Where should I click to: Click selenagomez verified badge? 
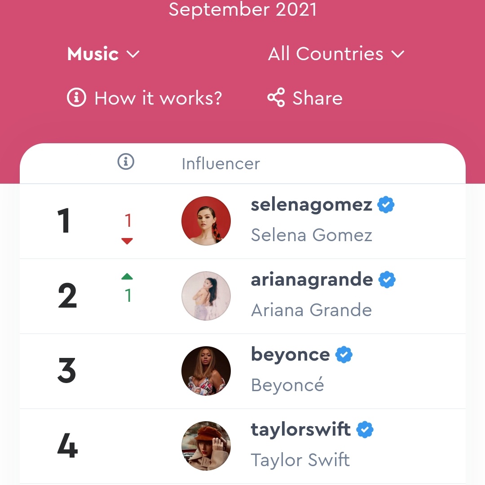click(386, 205)
